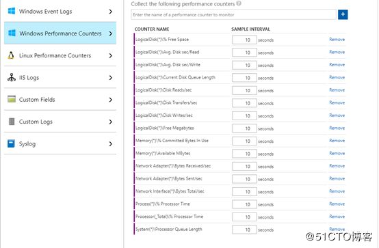Image resolution: width=379 pixels, height=248 pixels.
Task: Open the Custom Logs menu item
Action: [60, 122]
